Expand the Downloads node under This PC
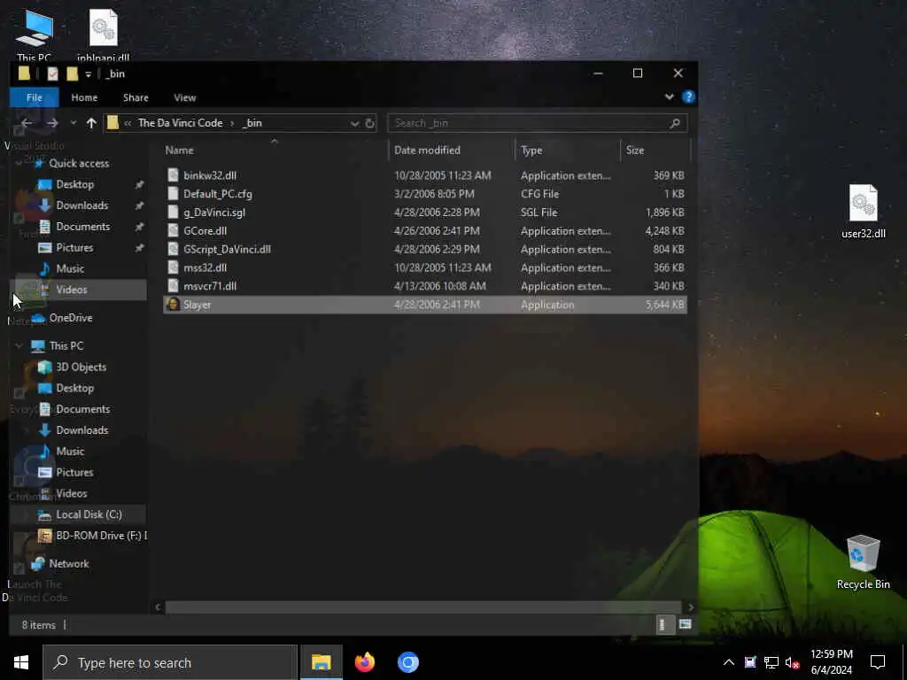Image resolution: width=907 pixels, height=680 pixels. [26, 430]
